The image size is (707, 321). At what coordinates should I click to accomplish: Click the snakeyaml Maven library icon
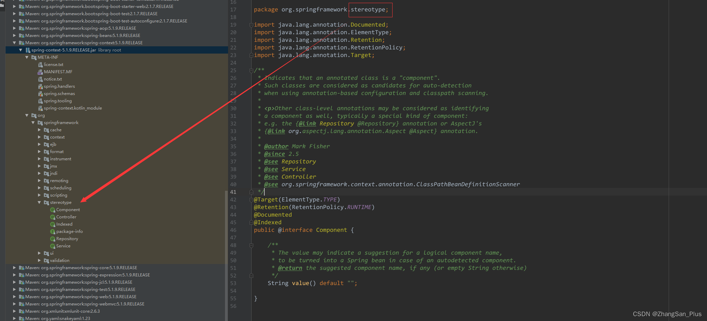(21, 319)
